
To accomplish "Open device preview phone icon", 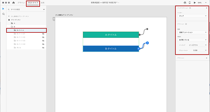I will point(190,3).
